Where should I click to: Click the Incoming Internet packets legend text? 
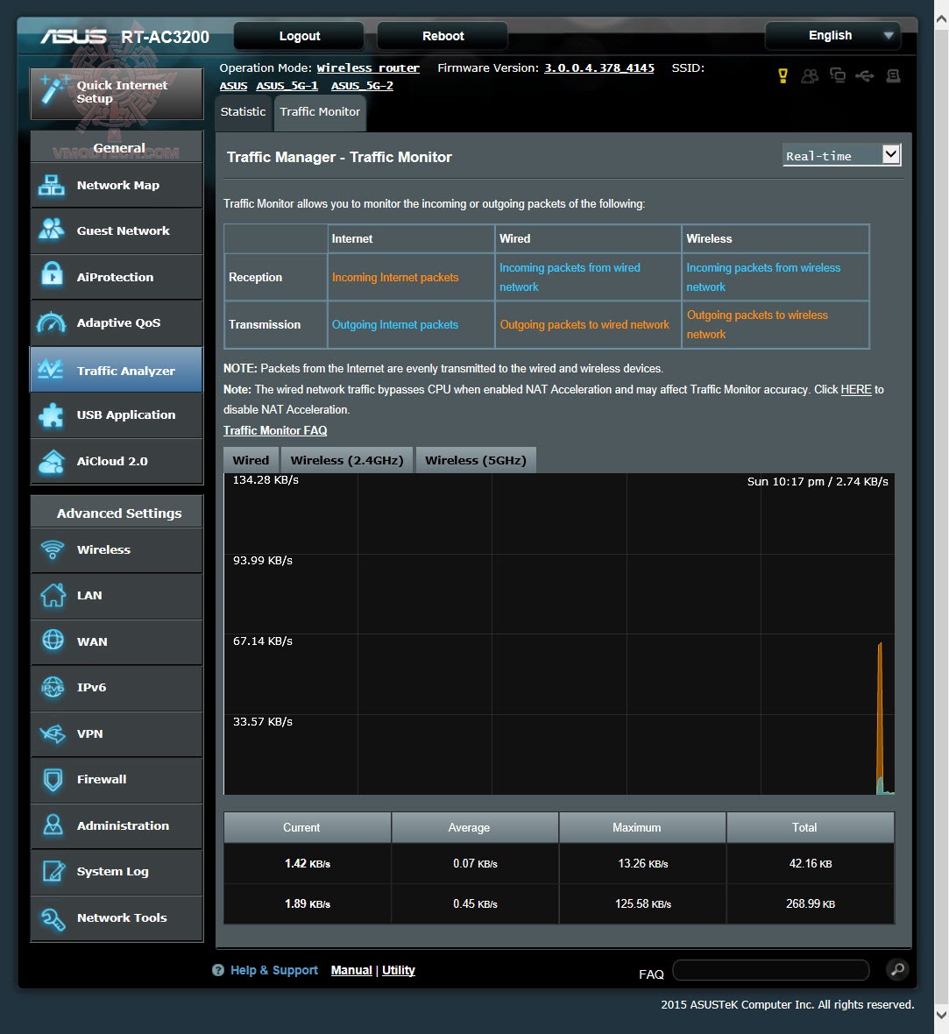395,278
